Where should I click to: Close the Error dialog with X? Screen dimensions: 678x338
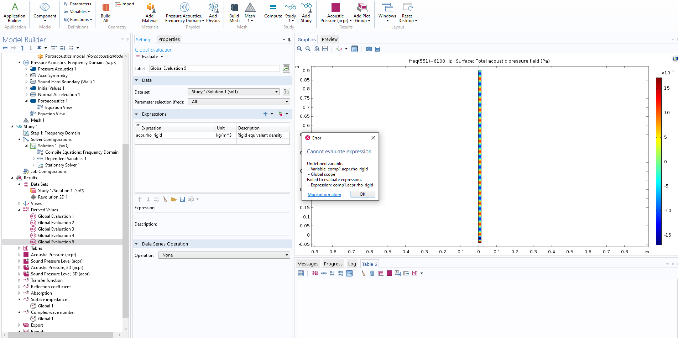pos(373,138)
